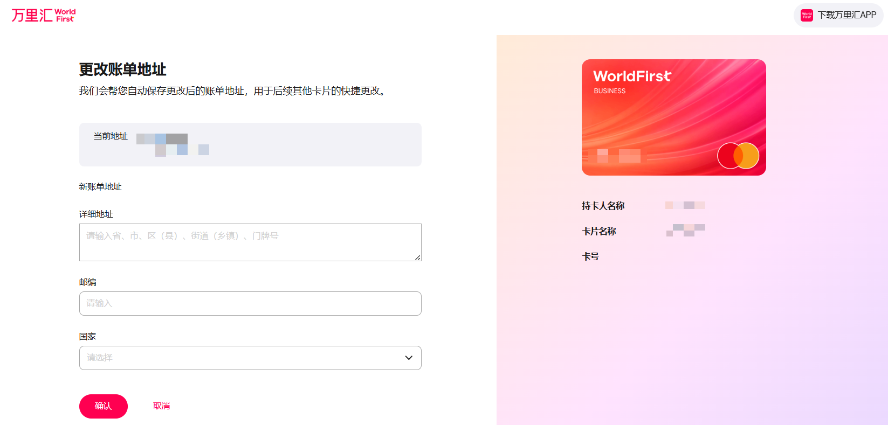
Task: Click the 卡号 label
Action: pos(590,256)
